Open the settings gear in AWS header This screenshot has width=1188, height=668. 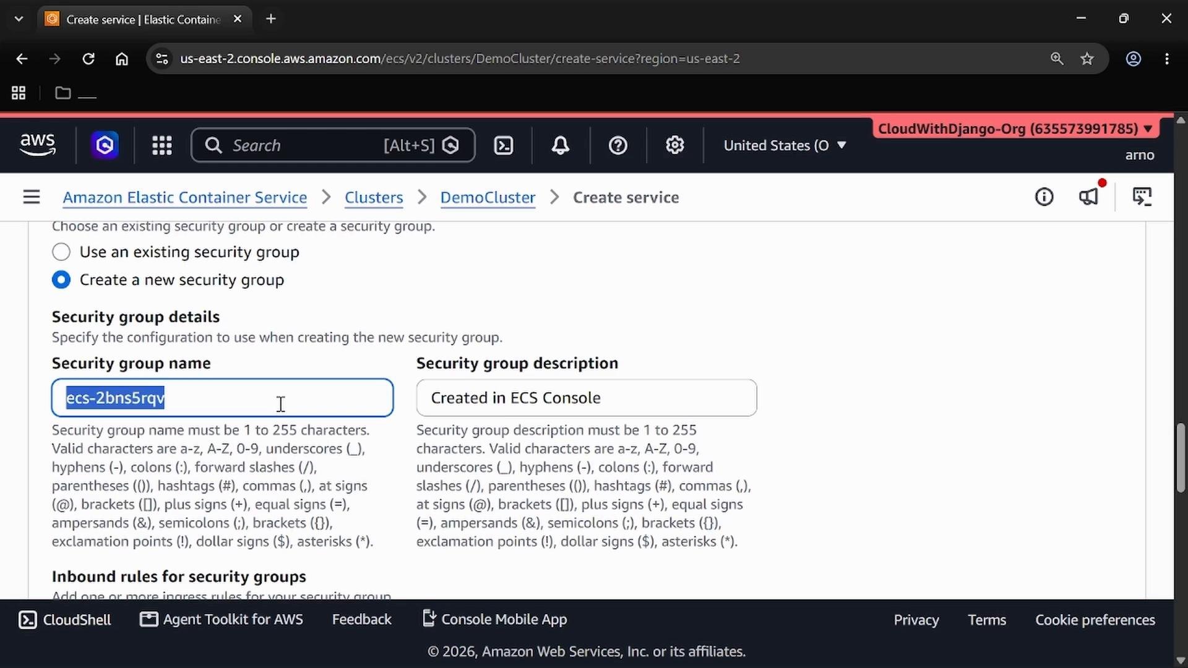675,145
